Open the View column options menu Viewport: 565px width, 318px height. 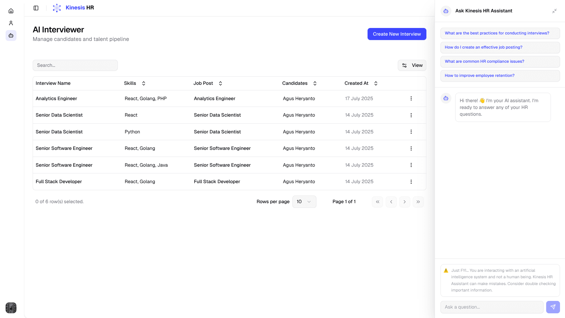[x=412, y=65]
